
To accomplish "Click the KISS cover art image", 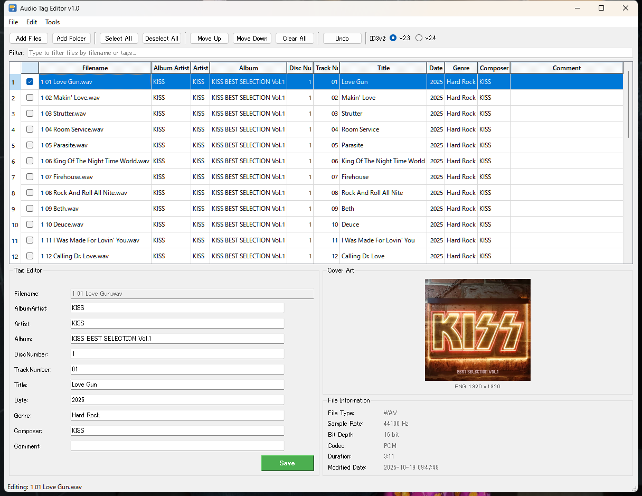I will click(x=477, y=330).
